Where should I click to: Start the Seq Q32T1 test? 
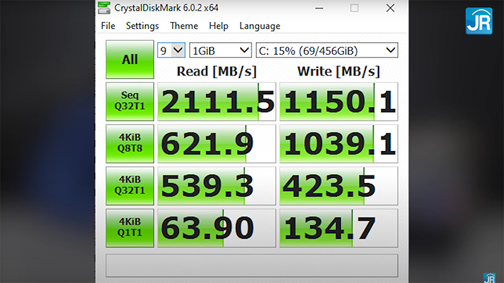click(x=130, y=101)
